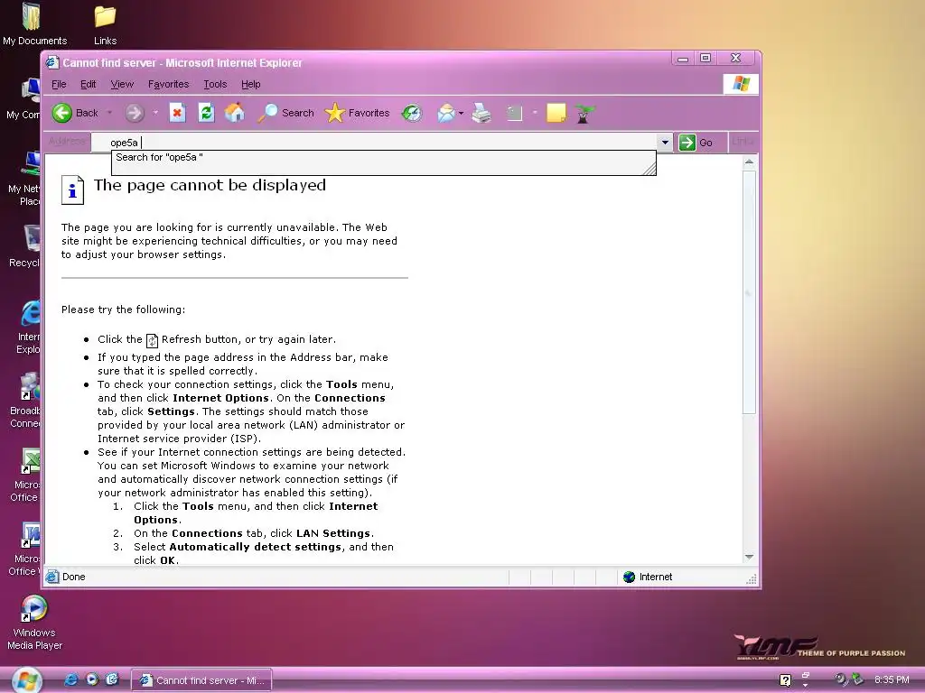Image resolution: width=925 pixels, height=693 pixels.
Task: Select the Search for "ope5a" suggestion
Action: [x=383, y=157]
